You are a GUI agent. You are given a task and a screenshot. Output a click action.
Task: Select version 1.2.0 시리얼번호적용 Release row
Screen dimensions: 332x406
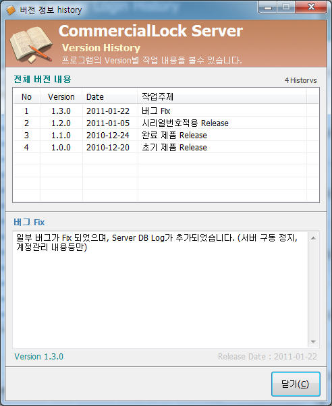pos(166,123)
